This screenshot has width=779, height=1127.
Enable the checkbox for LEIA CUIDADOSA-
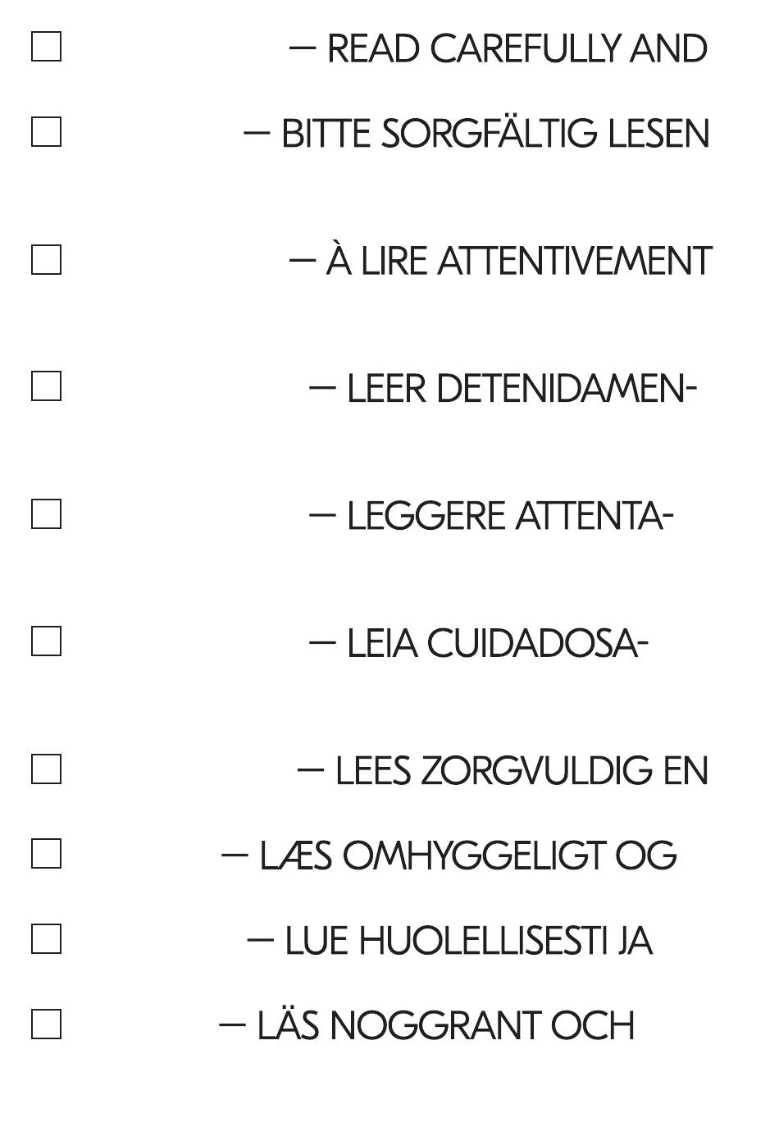pos(46,641)
